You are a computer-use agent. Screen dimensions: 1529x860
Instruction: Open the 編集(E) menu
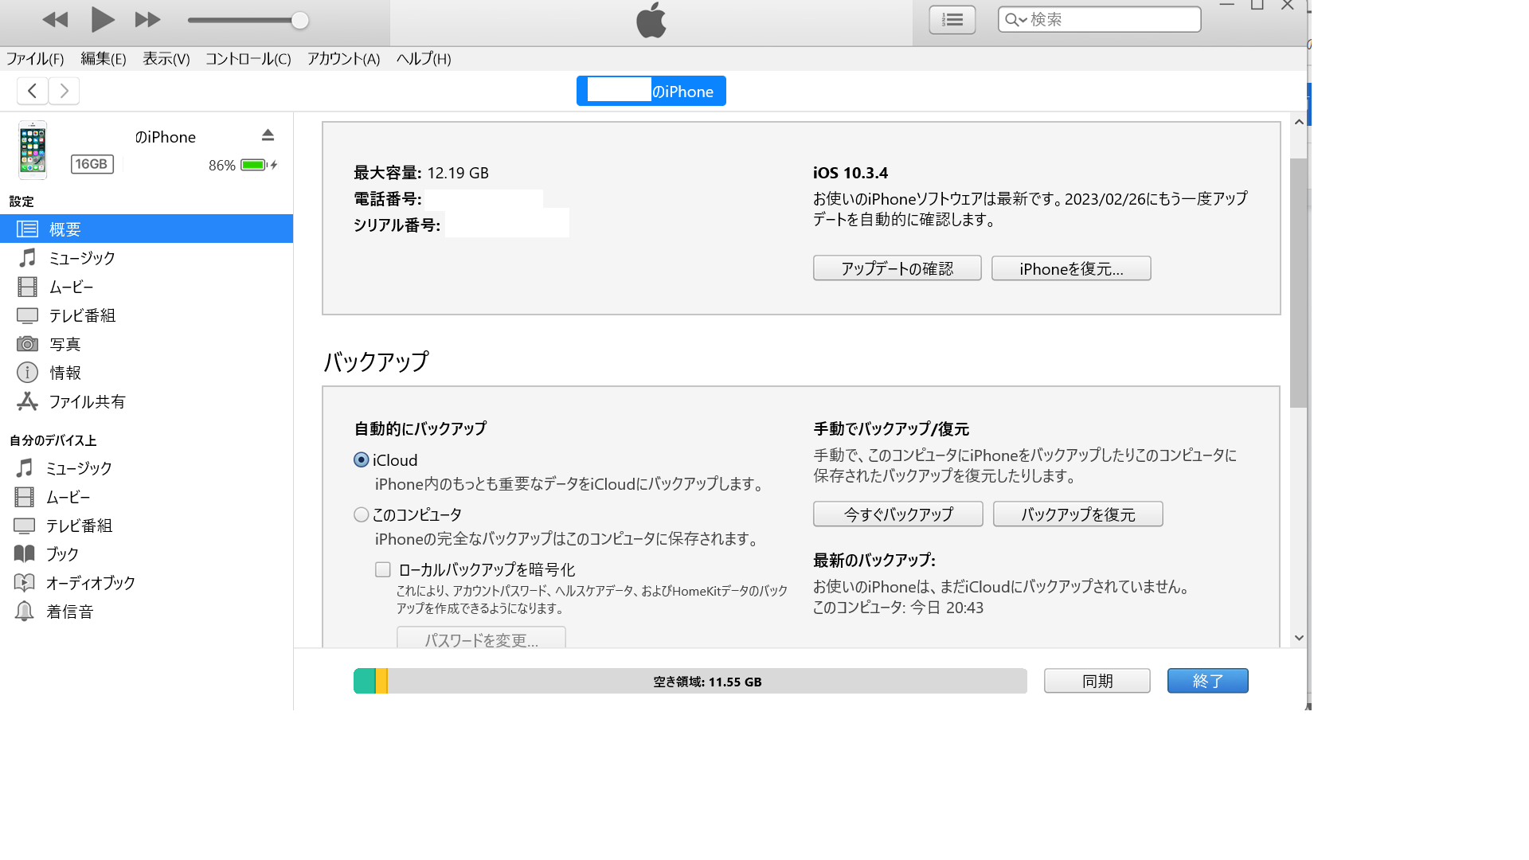tap(104, 59)
